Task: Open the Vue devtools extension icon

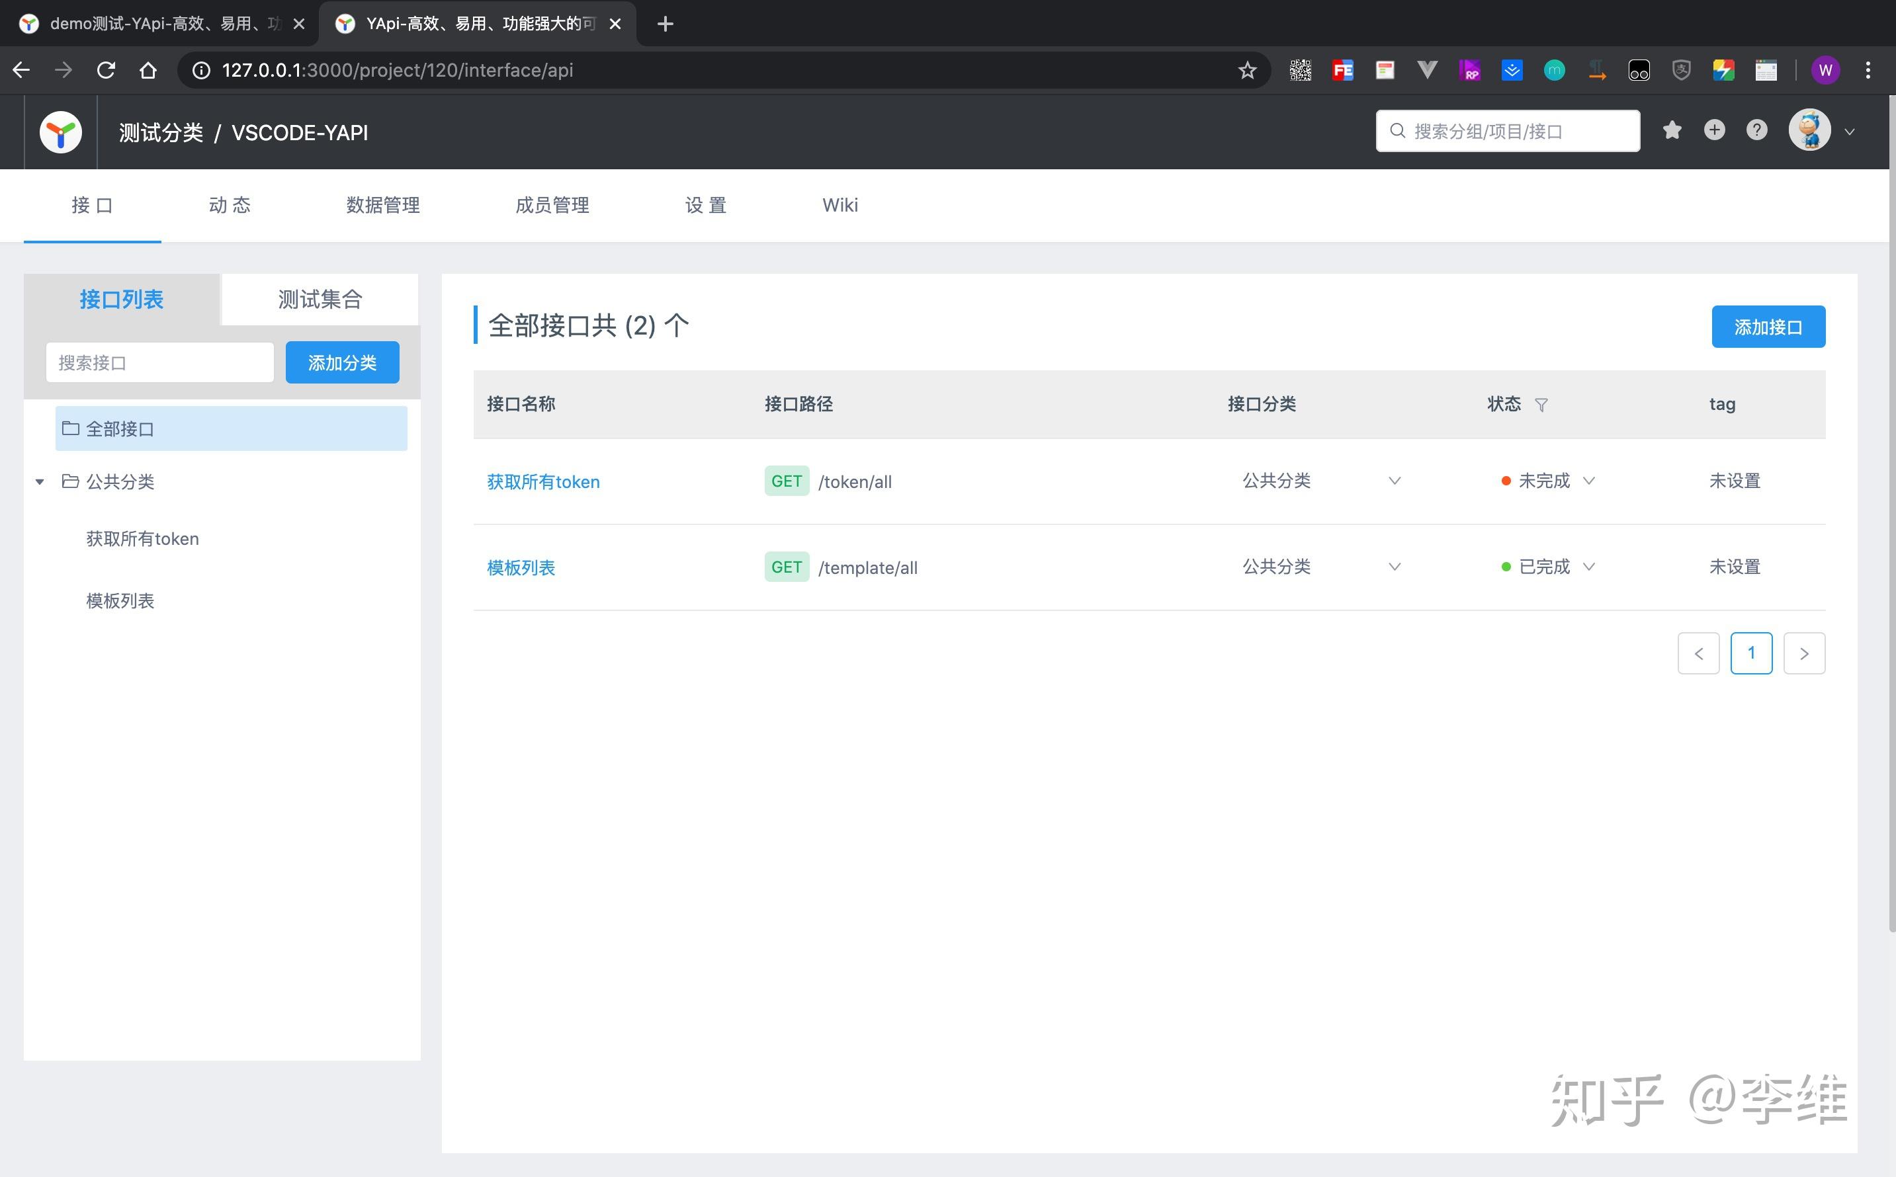Action: point(1427,70)
